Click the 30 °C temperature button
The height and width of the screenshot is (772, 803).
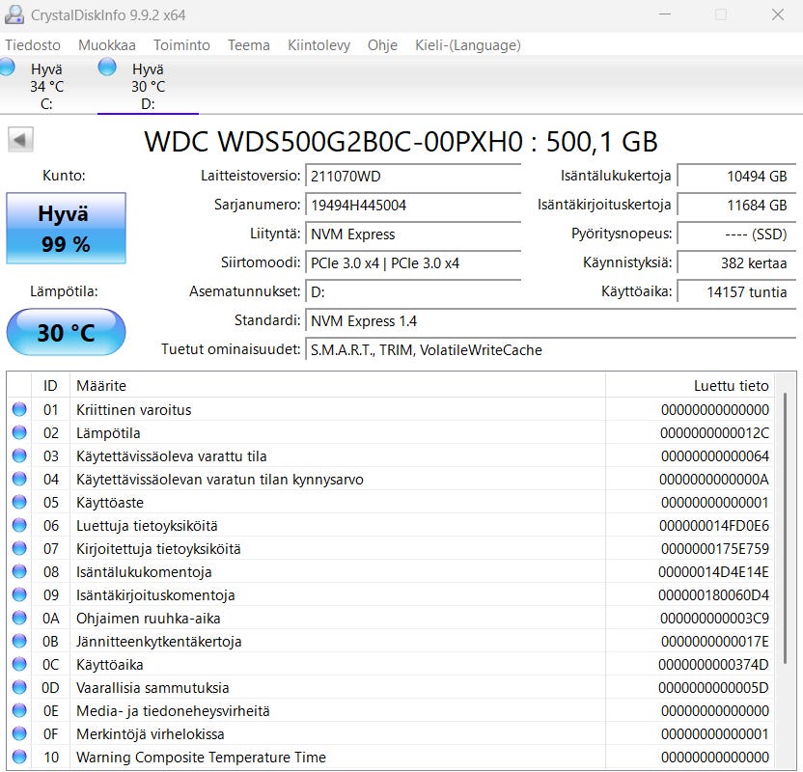[x=66, y=332]
